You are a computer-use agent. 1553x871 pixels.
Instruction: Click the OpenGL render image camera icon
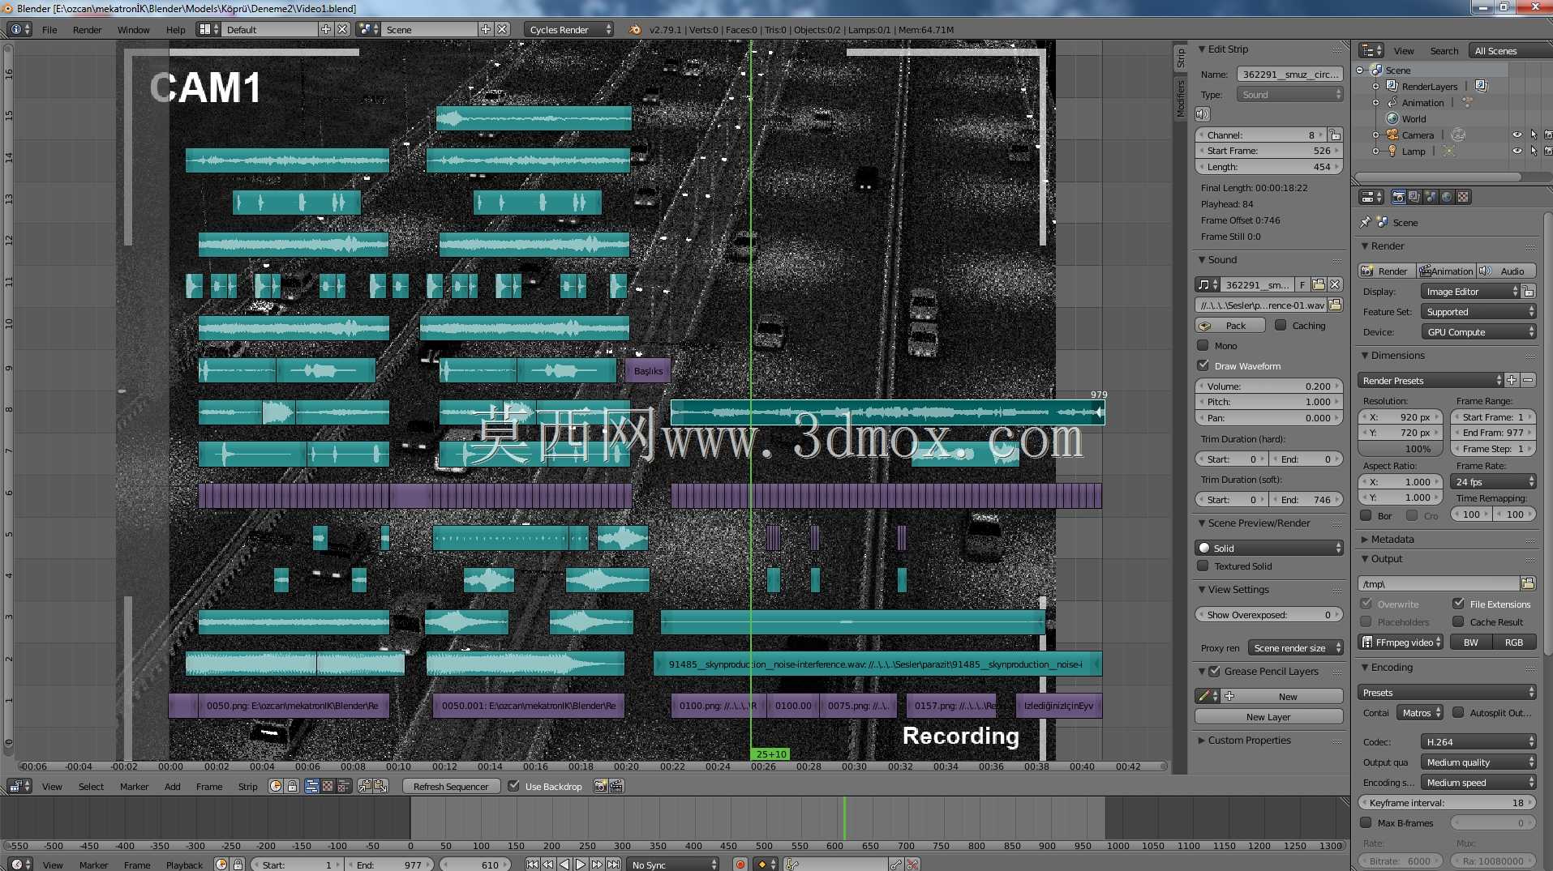(601, 786)
